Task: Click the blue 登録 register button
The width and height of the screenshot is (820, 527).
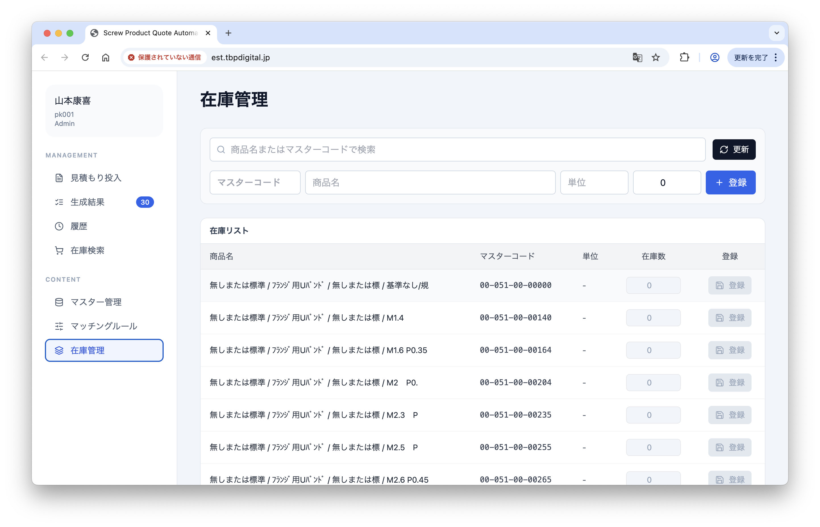Action: point(730,182)
